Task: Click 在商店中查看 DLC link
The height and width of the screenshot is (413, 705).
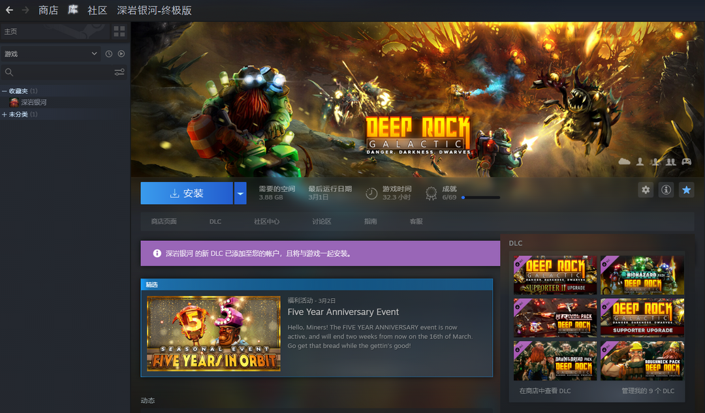Action: point(544,391)
